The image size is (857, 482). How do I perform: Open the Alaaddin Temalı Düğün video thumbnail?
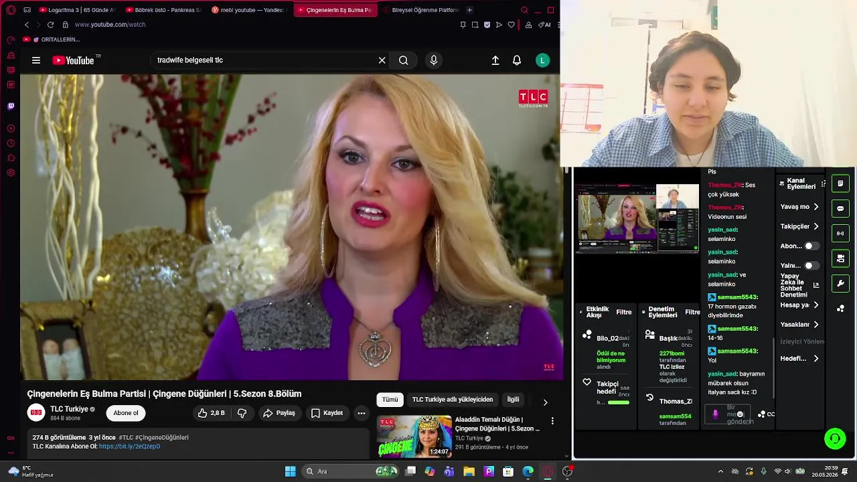(x=414, y=437)
